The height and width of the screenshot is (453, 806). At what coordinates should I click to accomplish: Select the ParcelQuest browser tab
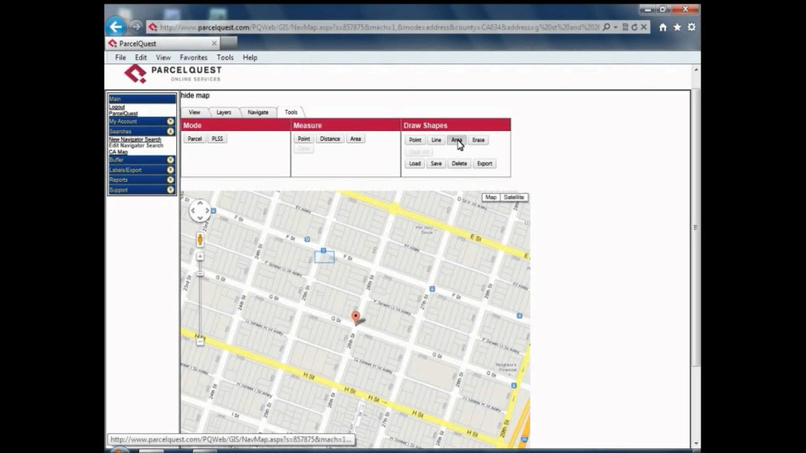162,43
